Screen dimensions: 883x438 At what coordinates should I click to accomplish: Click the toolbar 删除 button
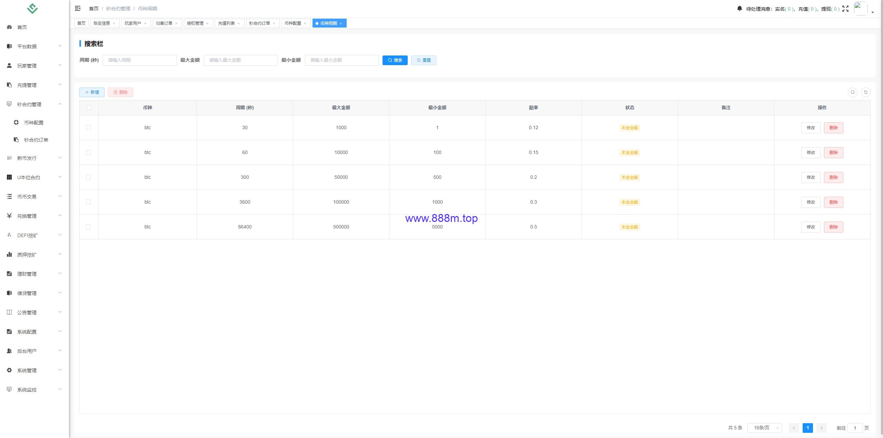(120, 92)
